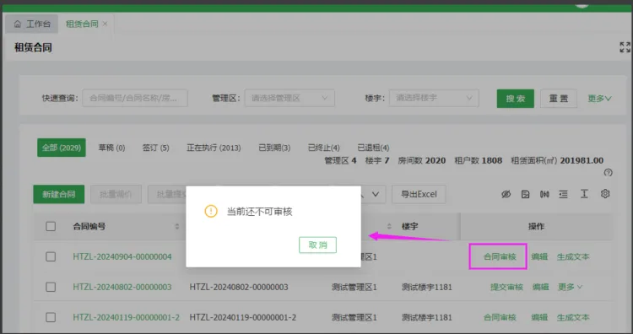Click 生成文本 for HTZL-20240119-00000001-2
The width and height of the screenshot is (633, 334).
point(573,317)
